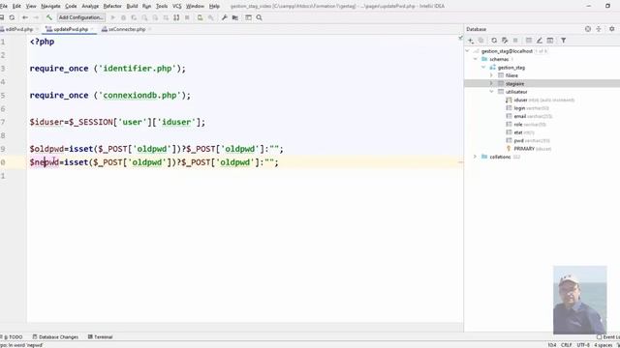Select the updatePwd.php editor tab
This screenshot has height=348, width=620.
pos(71,29)
